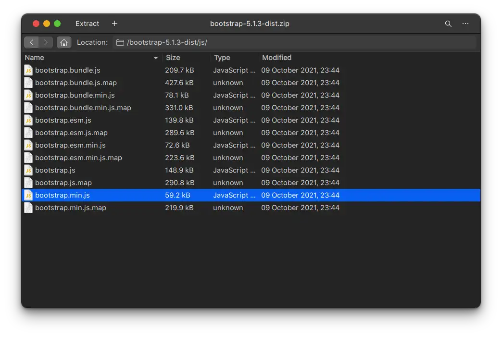Click file icon next to bootstrap.esm.js.map

[x=28, y=133]
